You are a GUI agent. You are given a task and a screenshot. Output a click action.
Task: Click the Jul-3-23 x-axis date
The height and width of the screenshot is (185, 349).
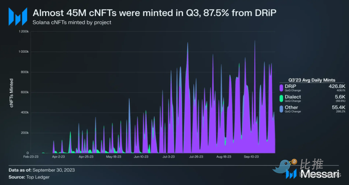coord(169,157)
